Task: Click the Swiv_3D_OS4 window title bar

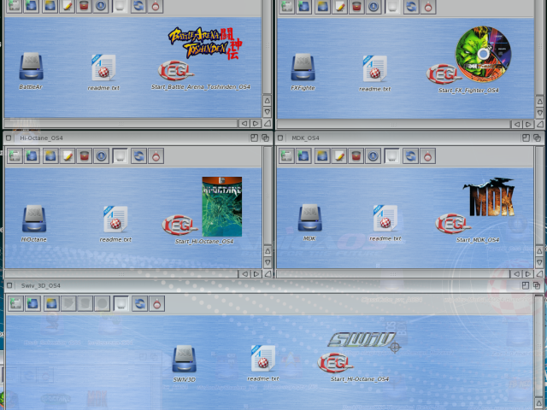Action: click(x=256, y=285)
